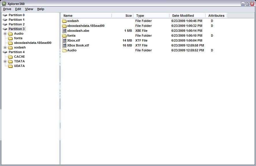This screenshot has width=256, height=166.
Task: Click date 6/23/2009 12:59:52 PM
Action: (188, 50)
